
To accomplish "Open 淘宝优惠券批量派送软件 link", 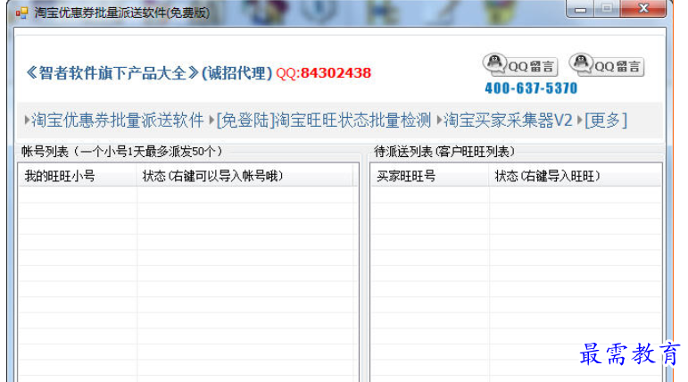I will 118,120.
